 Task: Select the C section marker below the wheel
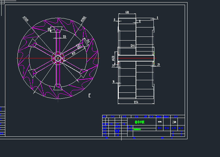90,96
